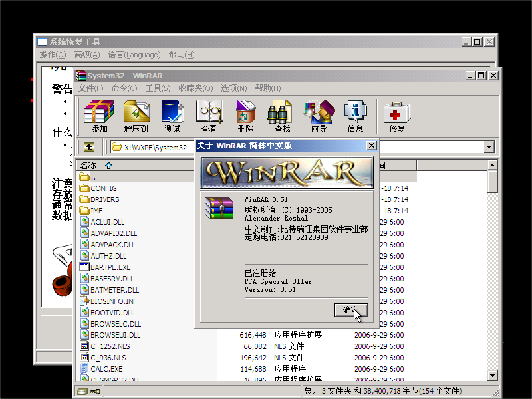Image resolution: width=532 pixels, height=399 pixels.
Task: Click the BIOSINFO.INF file icon
Action: (84, 301)
